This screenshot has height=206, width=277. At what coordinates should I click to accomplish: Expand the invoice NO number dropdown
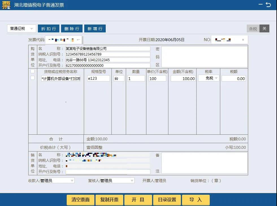pyautogui.click(x=243, y=39)
